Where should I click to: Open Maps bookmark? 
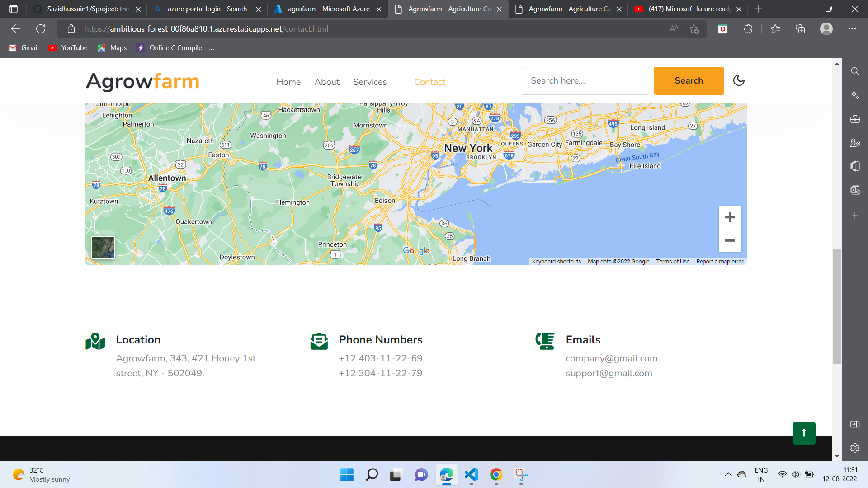coord(112,48)
